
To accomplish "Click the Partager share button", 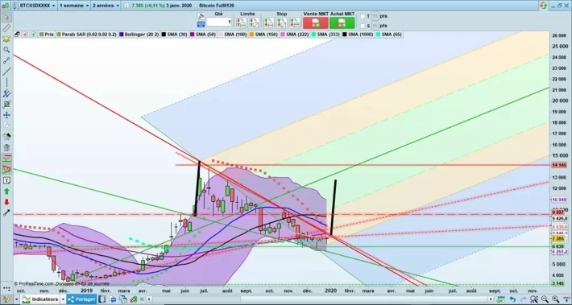I will pos(81,299).
